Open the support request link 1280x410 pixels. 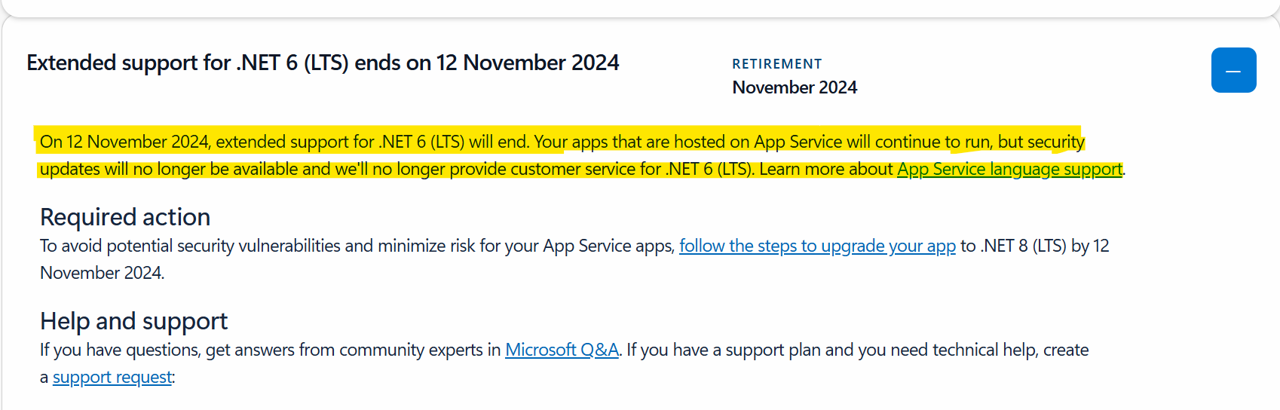(112, 378)
